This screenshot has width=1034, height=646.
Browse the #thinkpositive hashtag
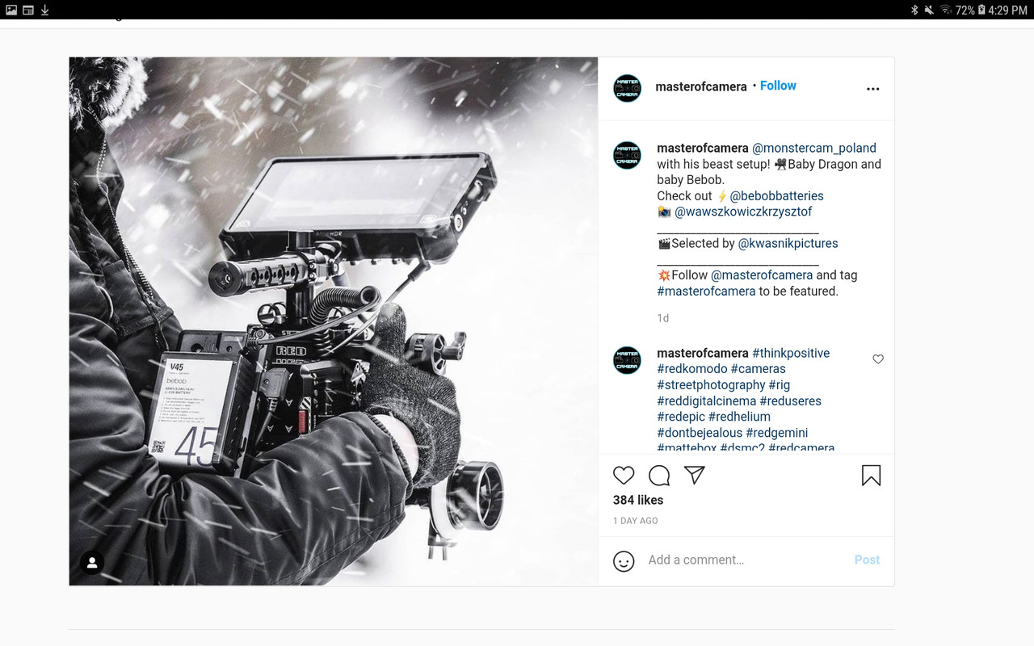tap(791, 353)
